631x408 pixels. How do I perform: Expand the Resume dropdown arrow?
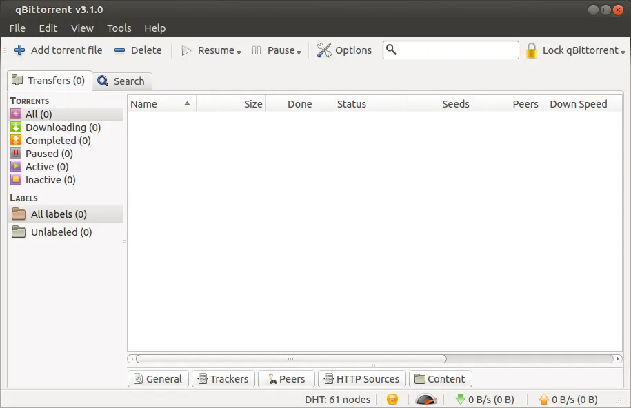click(x=239, y=52)
